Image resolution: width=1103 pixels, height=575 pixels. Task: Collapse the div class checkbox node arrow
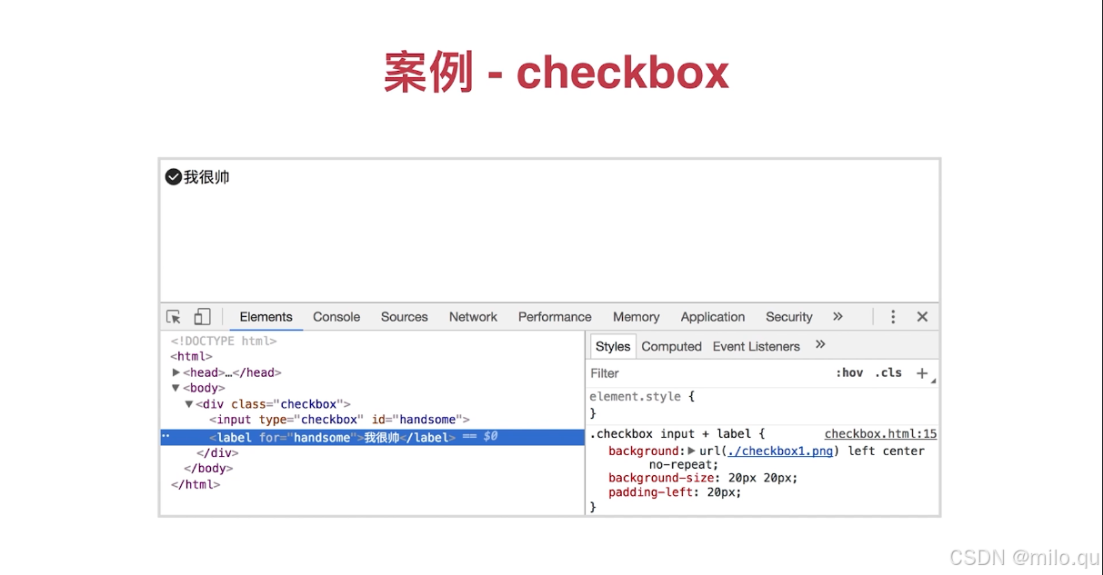pyautogui.click(x=188, y=404)
